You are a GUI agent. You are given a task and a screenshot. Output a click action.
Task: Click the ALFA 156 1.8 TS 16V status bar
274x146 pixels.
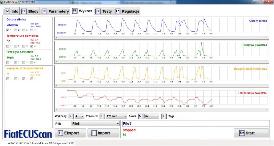(41, 143)
